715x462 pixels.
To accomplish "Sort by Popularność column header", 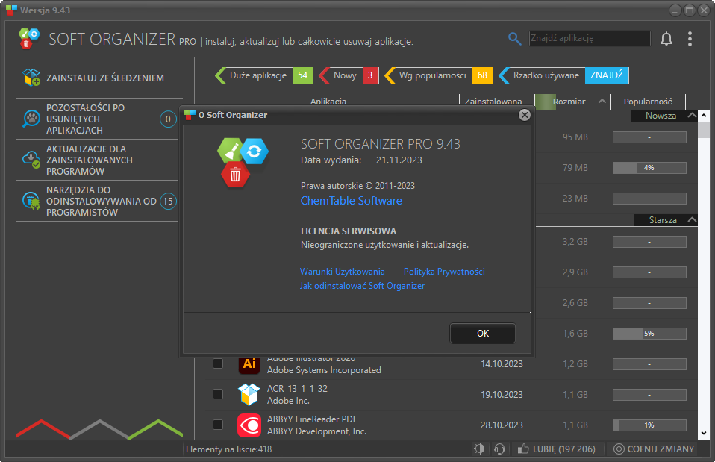I will 648,102.
